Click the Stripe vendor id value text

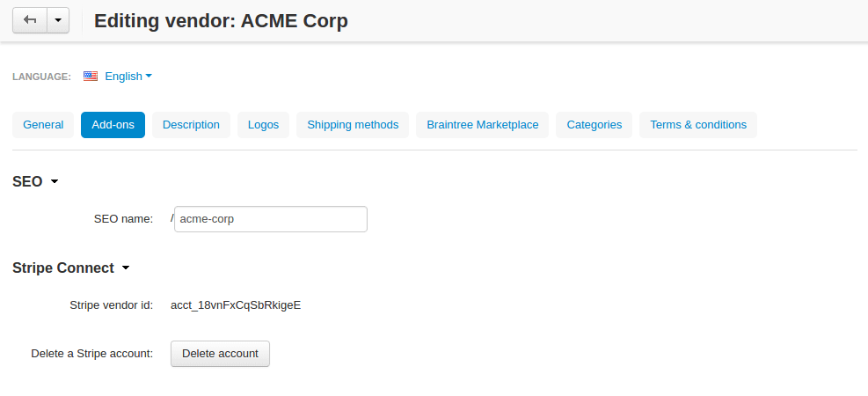(236, 305)
